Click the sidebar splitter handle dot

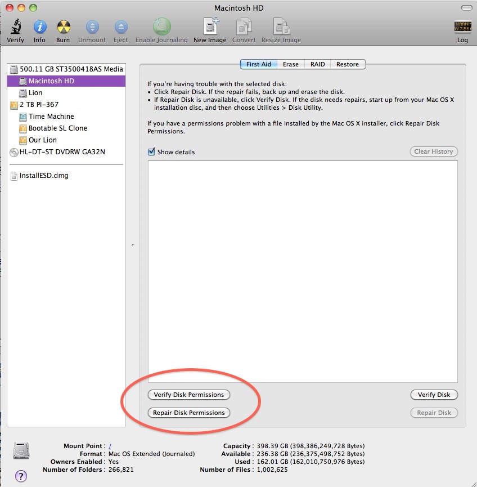pyautogui.click(x=133, y=245)
